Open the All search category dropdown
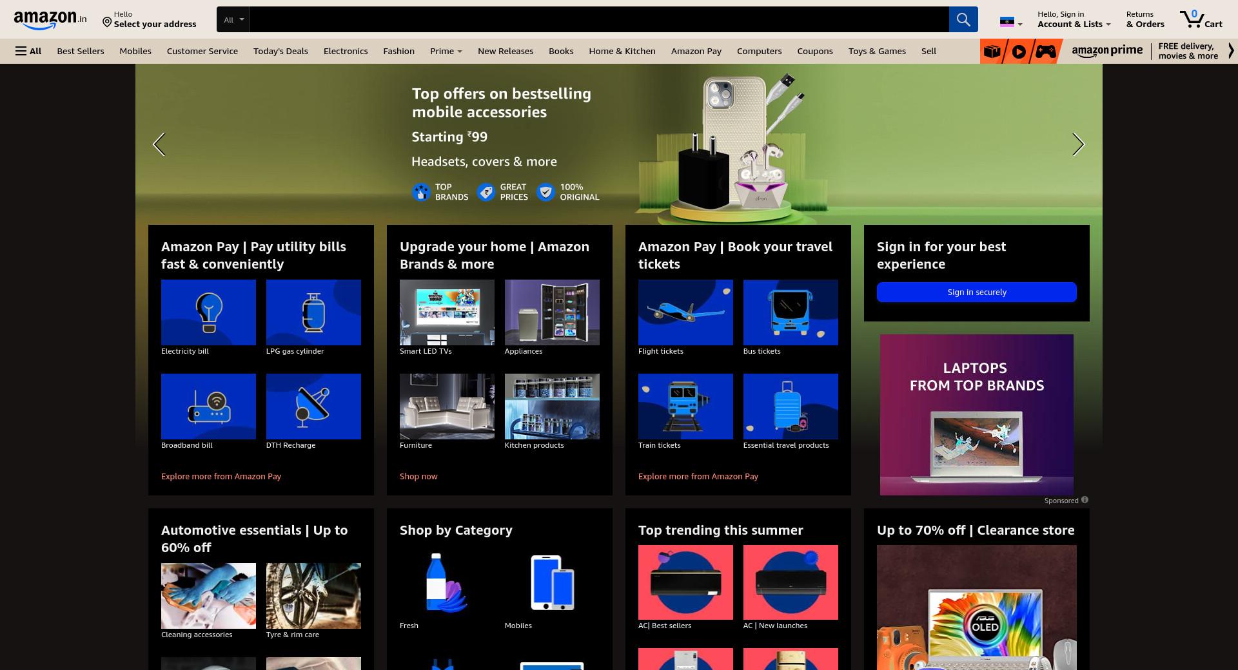The image size is (1238, 670). pos(233,19)
